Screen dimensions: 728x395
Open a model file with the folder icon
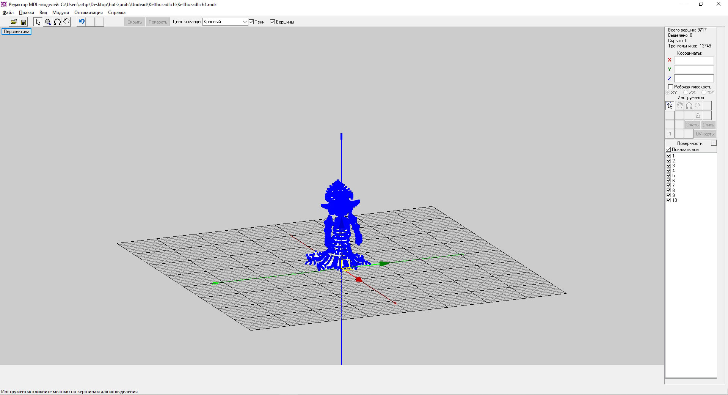tap(14, 22)
